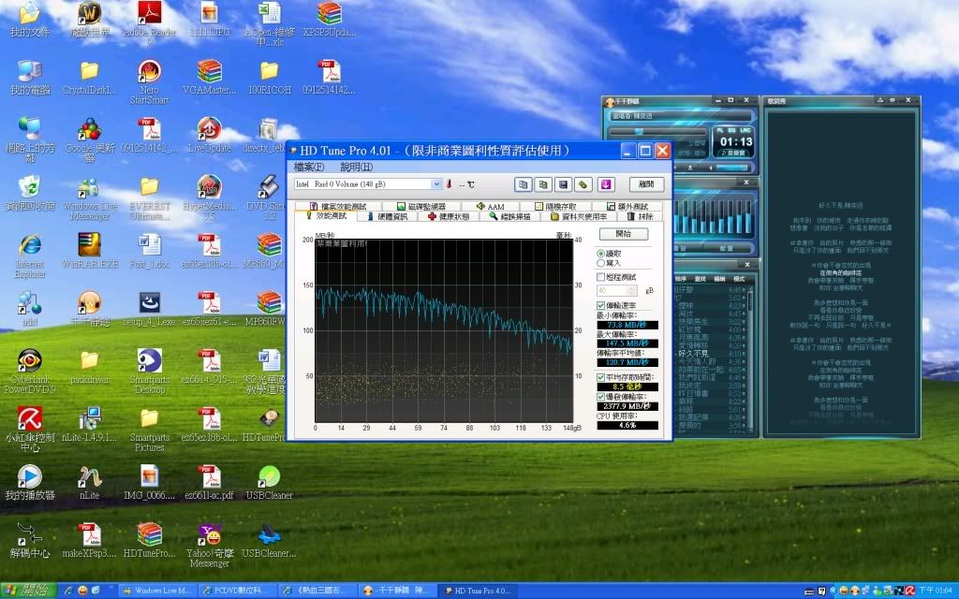The image size is (959, 599).
Task: Click the Windows Live Messenger taskbar button
Action: 157,592
